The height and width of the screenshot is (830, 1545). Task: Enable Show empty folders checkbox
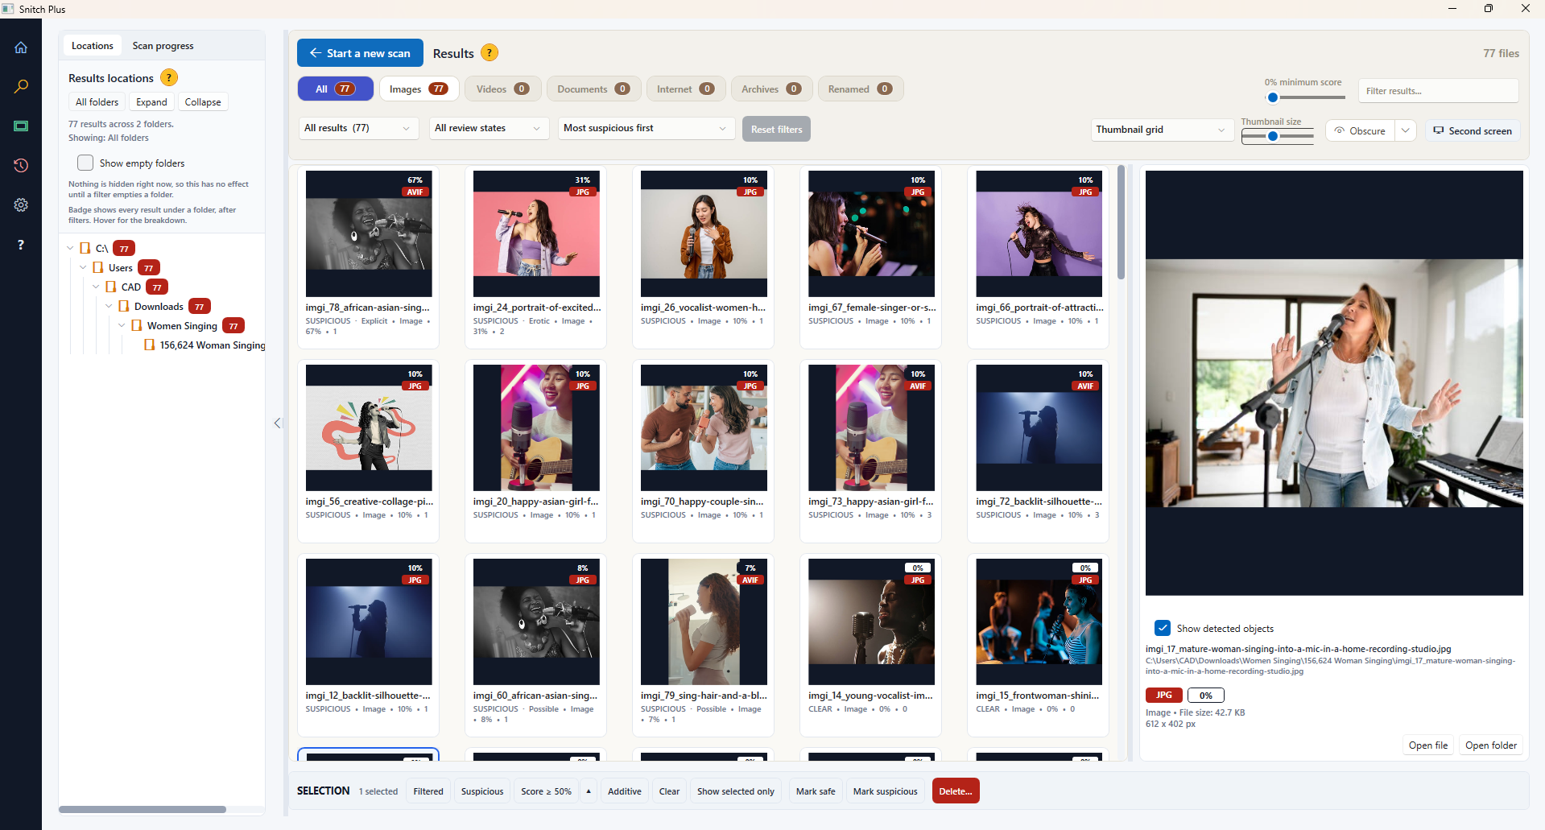(85, 163)
